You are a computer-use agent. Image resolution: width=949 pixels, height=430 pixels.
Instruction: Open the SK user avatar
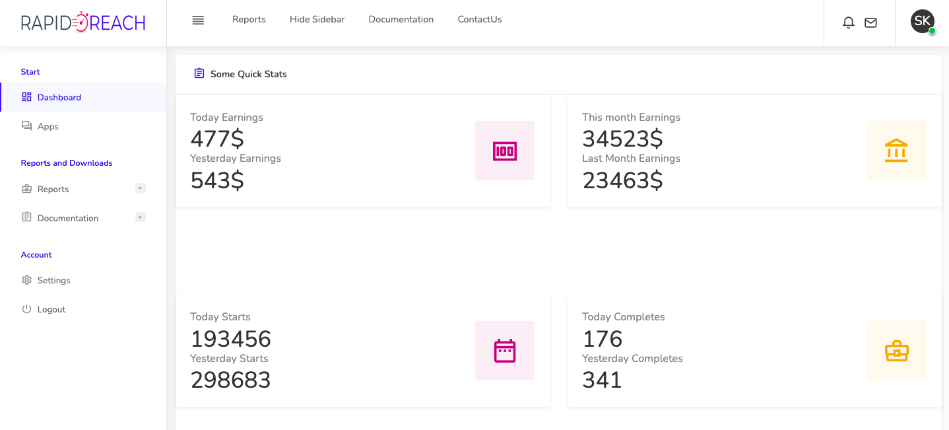tap(923, 21)
